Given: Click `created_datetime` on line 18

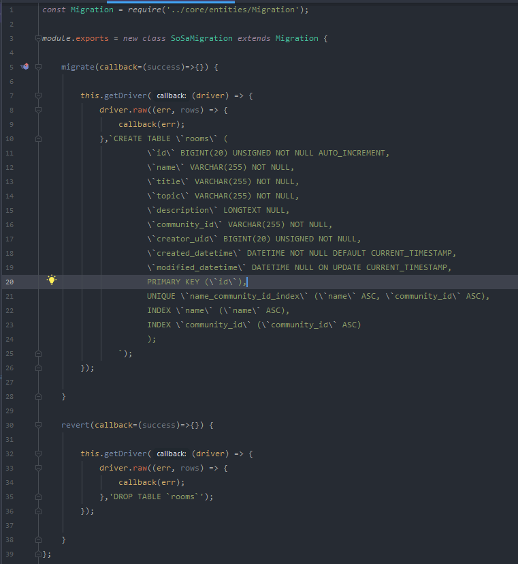Looking at the screenshot, I should [194, 253].
